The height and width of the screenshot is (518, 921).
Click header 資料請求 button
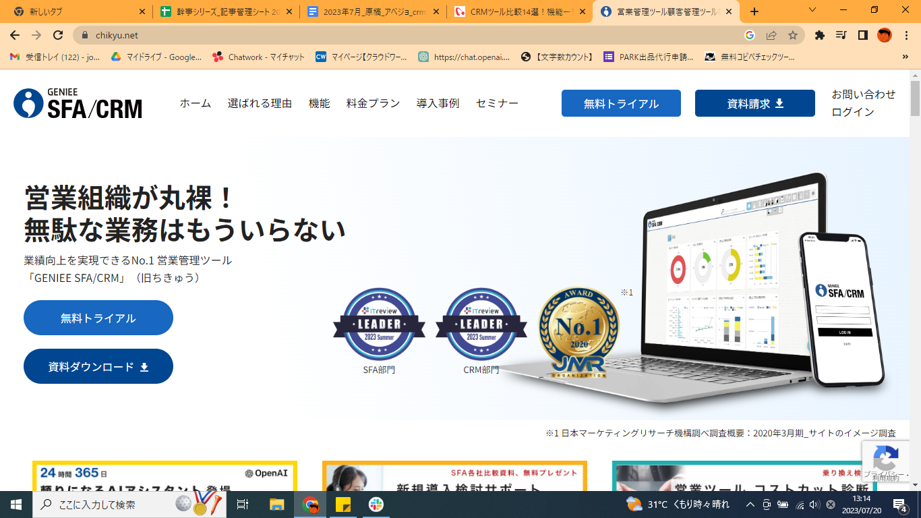tap(755, 103)
